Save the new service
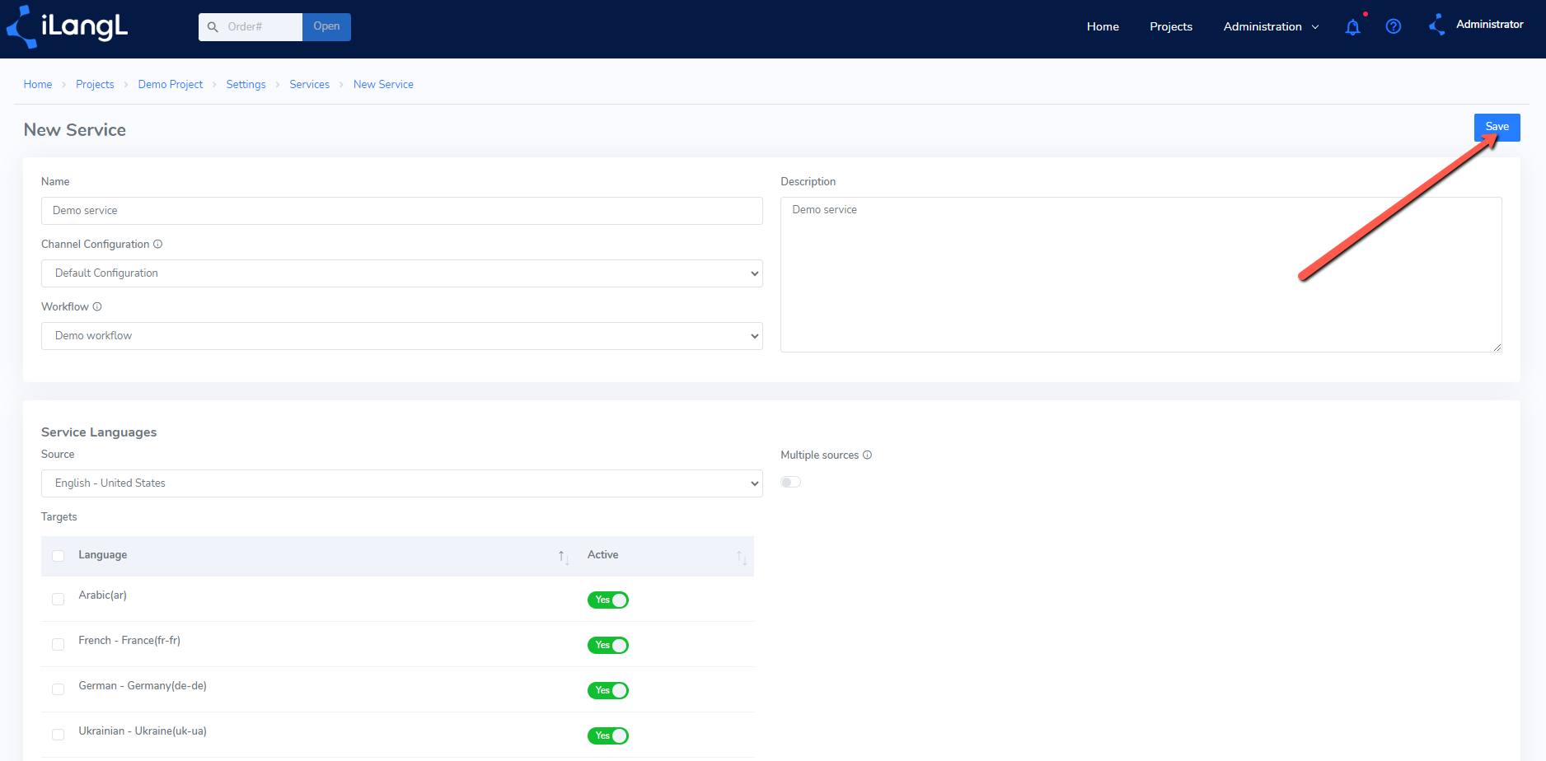 (x=1497, y=127)
